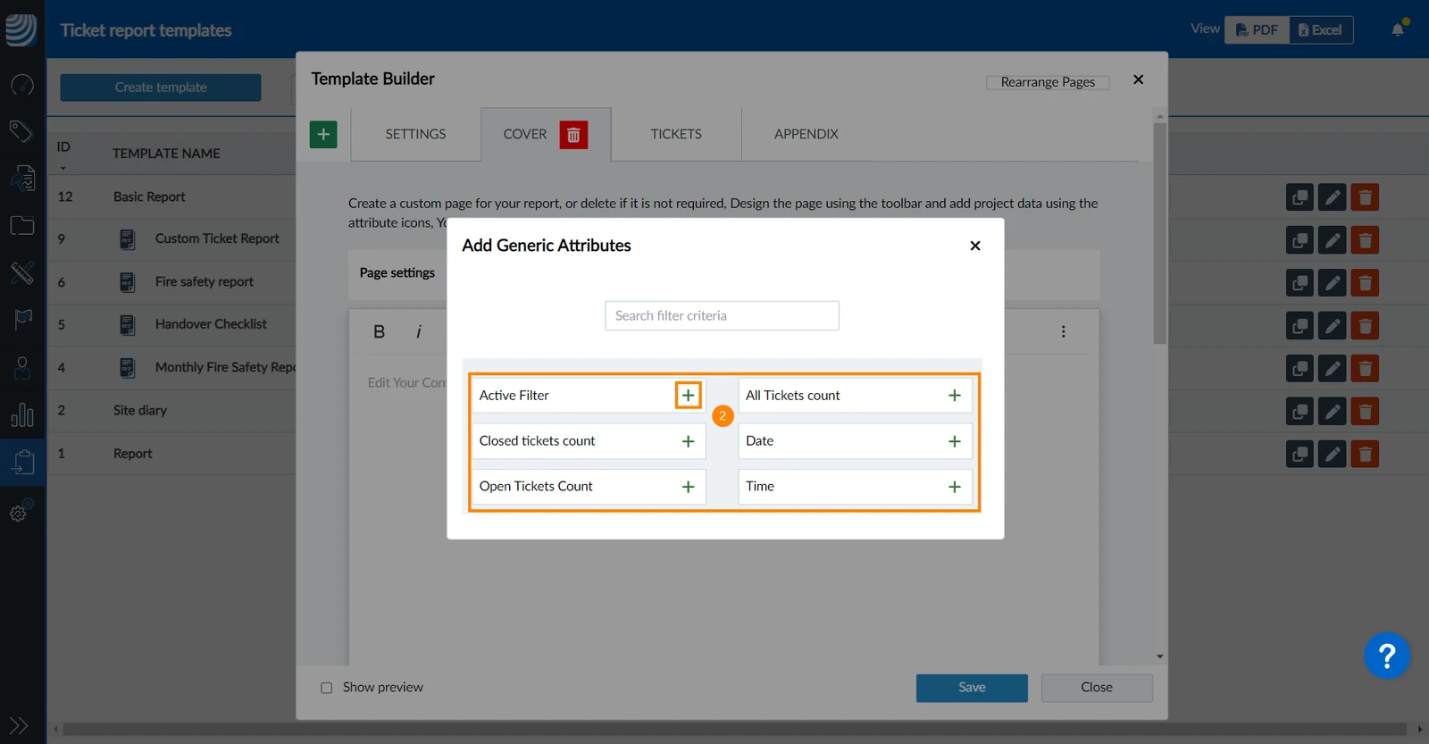Expand the left sidebar with double chevron
This screenshot has width=1429, height=744.
coord(19,726)
